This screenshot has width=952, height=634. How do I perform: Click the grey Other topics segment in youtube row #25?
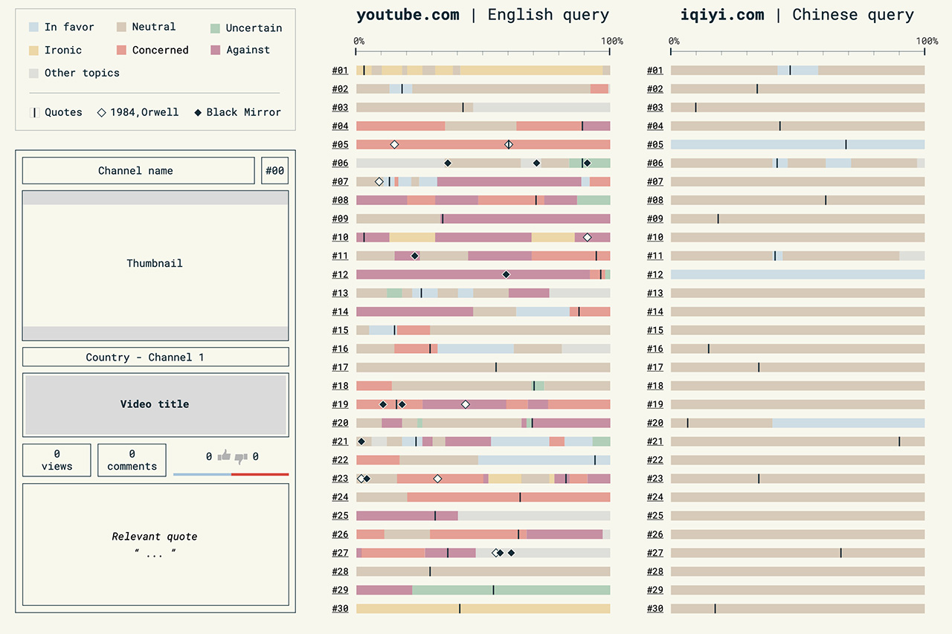(x=534, y=515)
